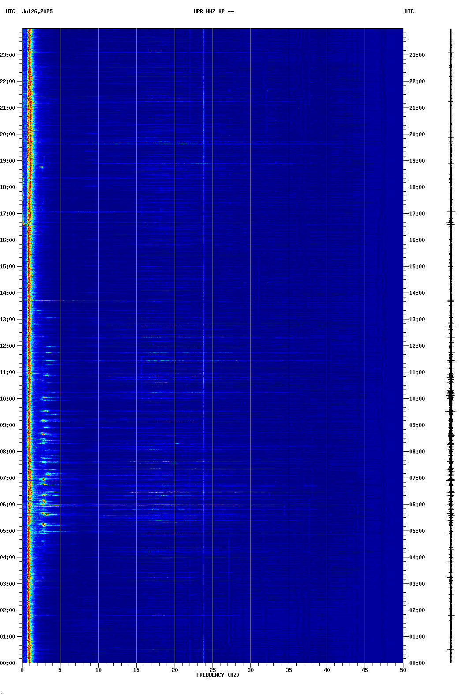Click the 5 Hz frequency tick label

(x=60, y=670)
